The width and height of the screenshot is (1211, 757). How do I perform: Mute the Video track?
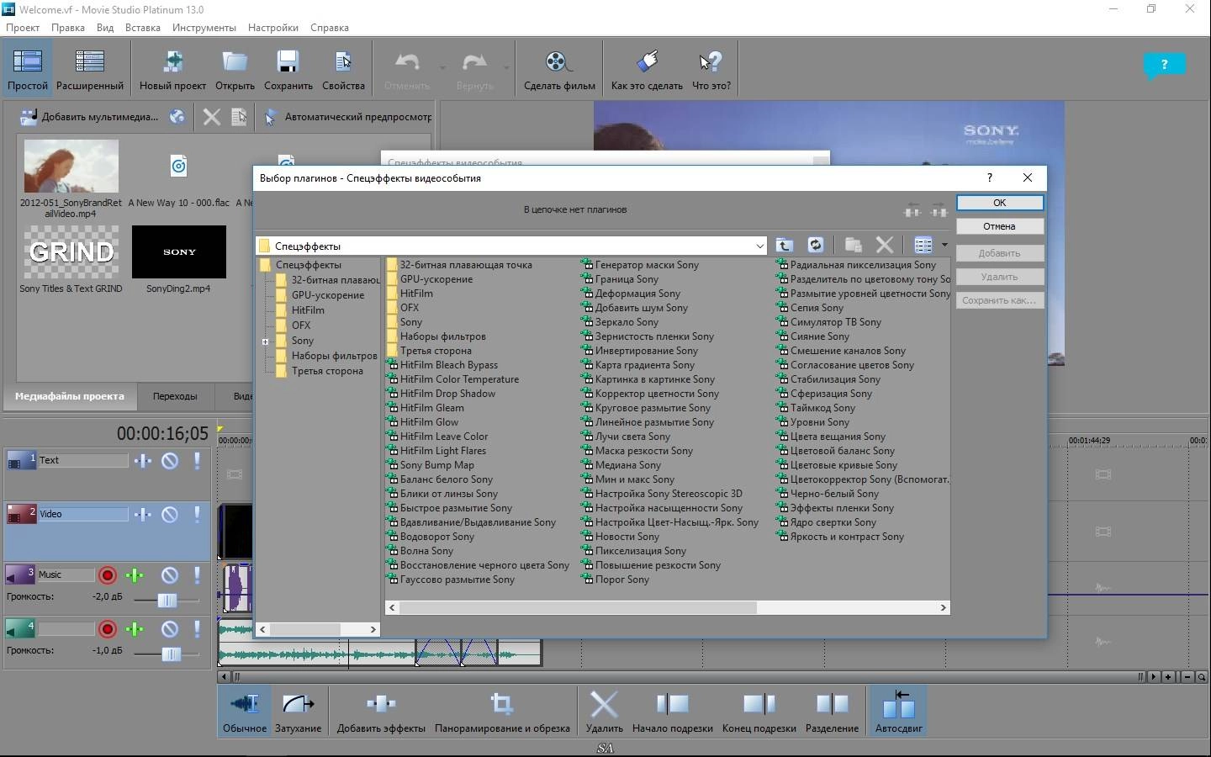click(170, 514)
